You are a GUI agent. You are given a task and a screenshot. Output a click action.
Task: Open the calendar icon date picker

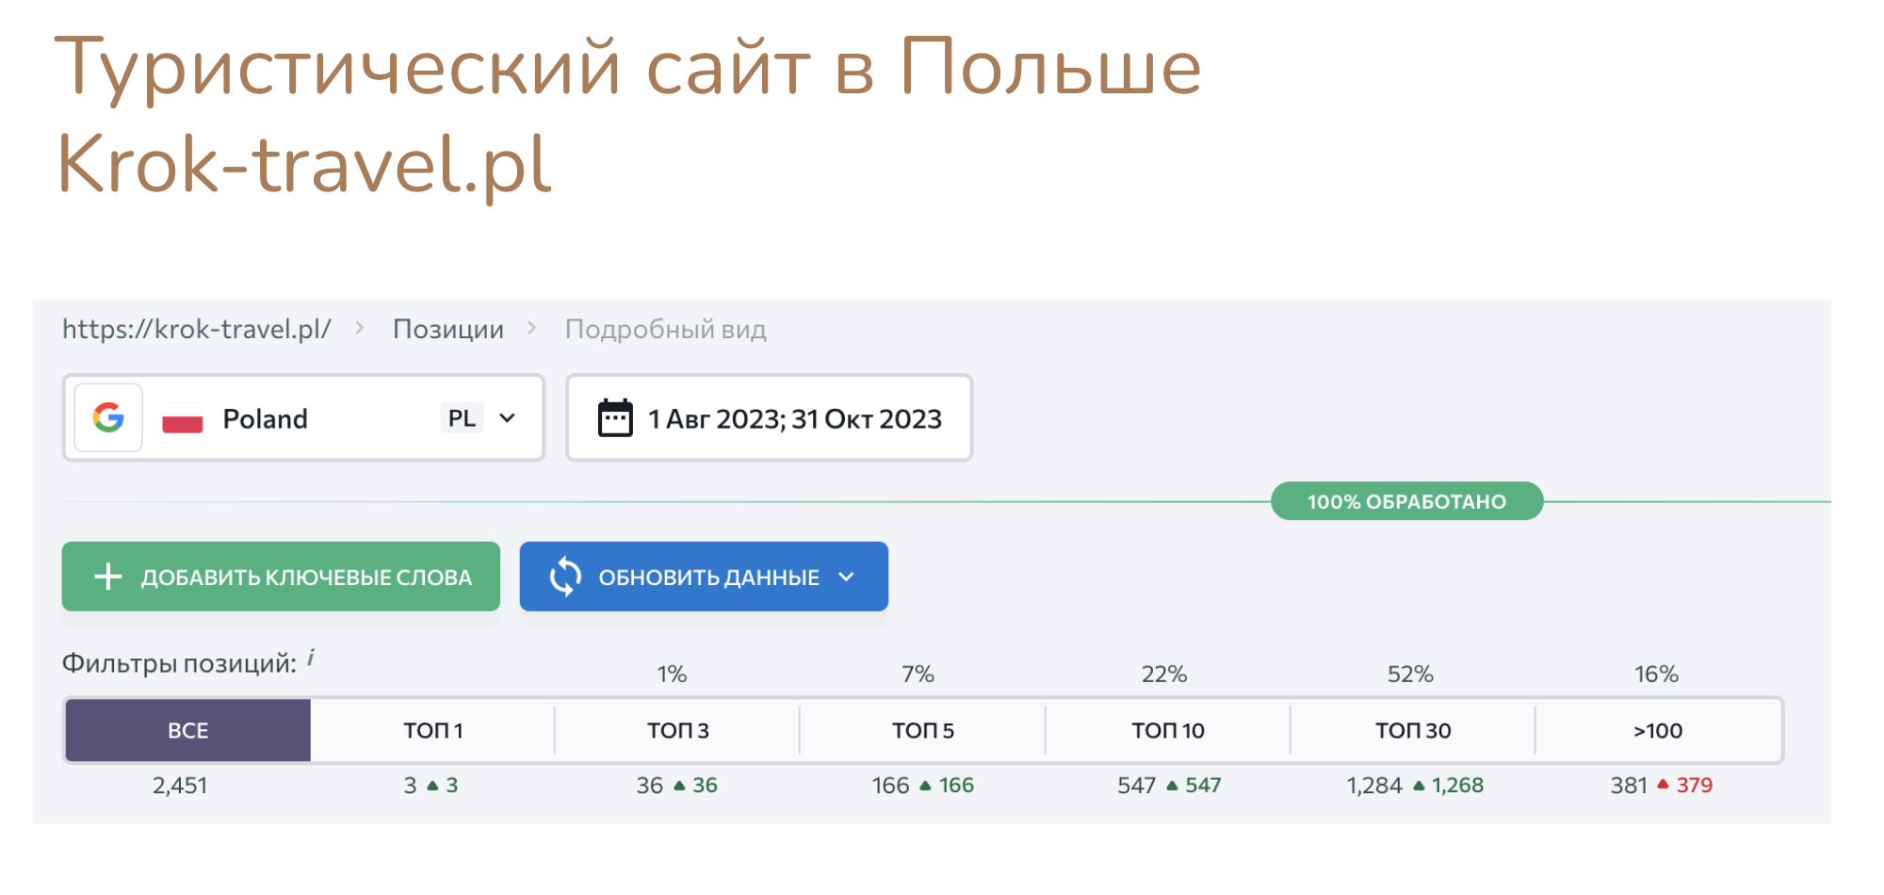(615, 418)
